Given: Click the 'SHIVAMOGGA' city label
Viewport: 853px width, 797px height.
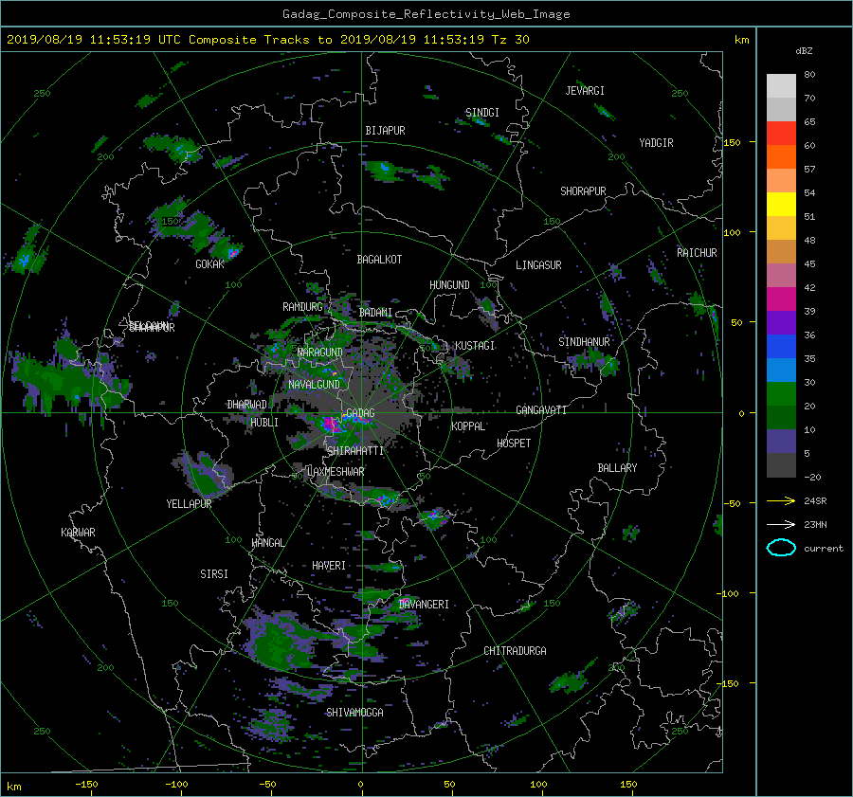Looking at the screenshot, I should point(354,713).
